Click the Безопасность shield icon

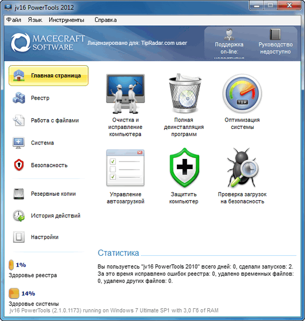(x=19, y=165)
